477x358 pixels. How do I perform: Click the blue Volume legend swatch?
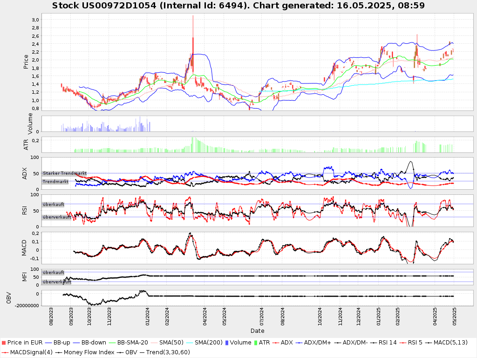(227, 343)
